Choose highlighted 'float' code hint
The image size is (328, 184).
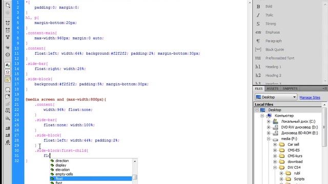tap(91, 178)
